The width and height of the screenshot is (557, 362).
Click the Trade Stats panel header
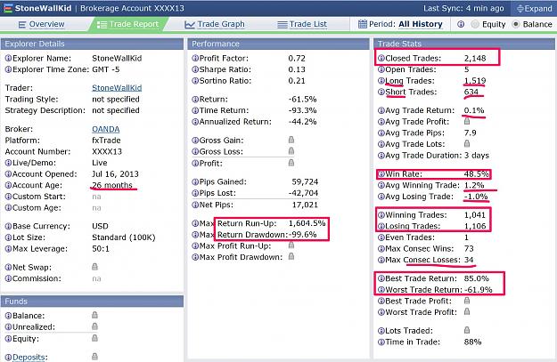pyautogui.click(x=464, y=44)
